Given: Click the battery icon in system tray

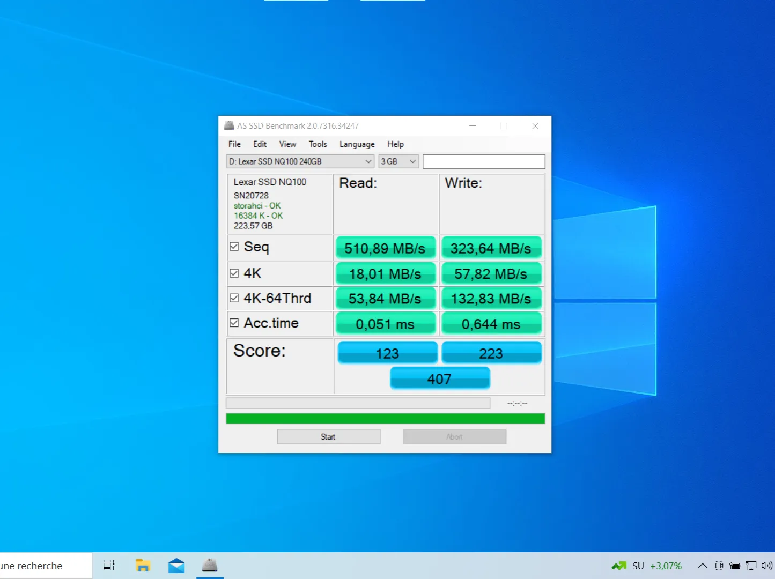Looking at the screenshot, I should [x=735, y=566].
